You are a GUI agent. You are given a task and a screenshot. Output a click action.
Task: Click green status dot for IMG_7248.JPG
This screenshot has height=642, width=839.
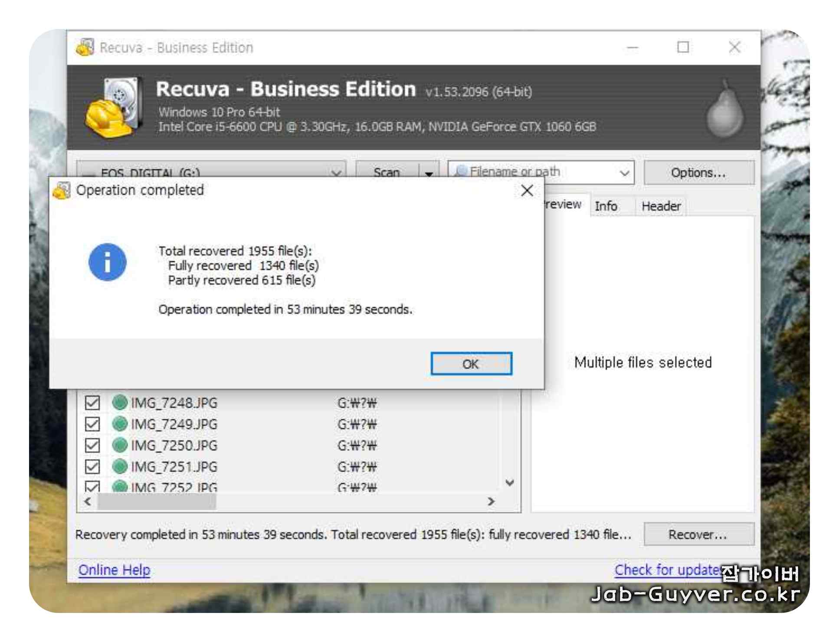(120, 402)
